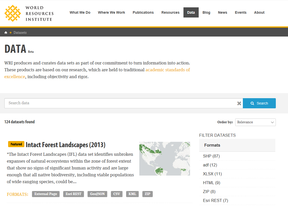Viewport: 288px width, 207px height.
Task: Open the Order by Relevance dropdown
Action: (x=255, y=122)
